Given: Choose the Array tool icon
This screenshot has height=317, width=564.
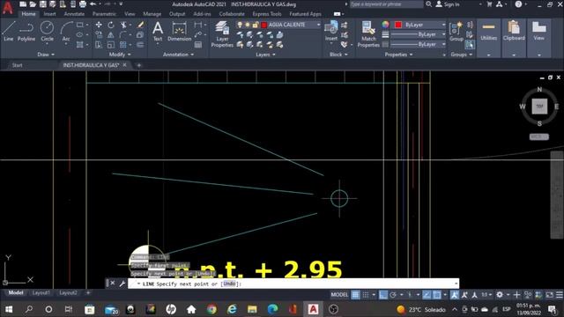Looking at the screenshot, I should pyautogui.click(x=123, y=45).
